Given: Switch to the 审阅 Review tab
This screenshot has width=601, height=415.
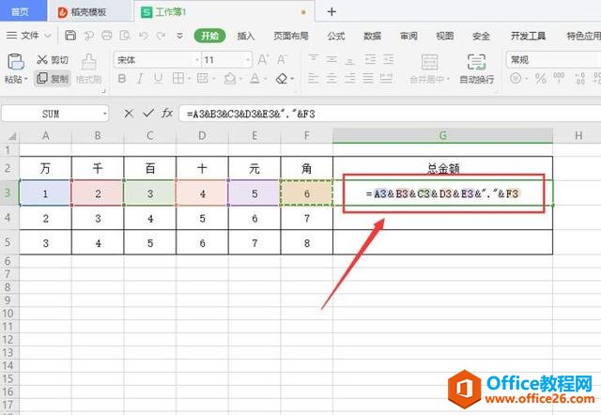Looking at the screenshot, I should click(408, 36).
